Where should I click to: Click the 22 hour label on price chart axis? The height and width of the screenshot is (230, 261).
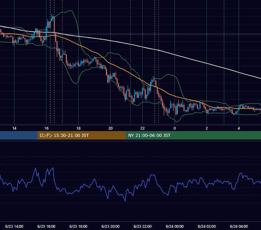(142, 128)
